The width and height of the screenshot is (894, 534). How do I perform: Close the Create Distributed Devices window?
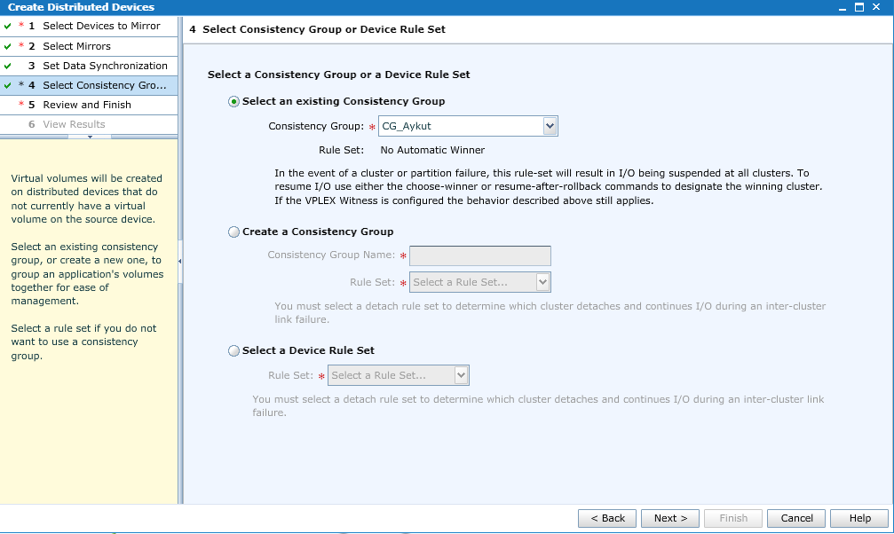click(x=876, y=7)
